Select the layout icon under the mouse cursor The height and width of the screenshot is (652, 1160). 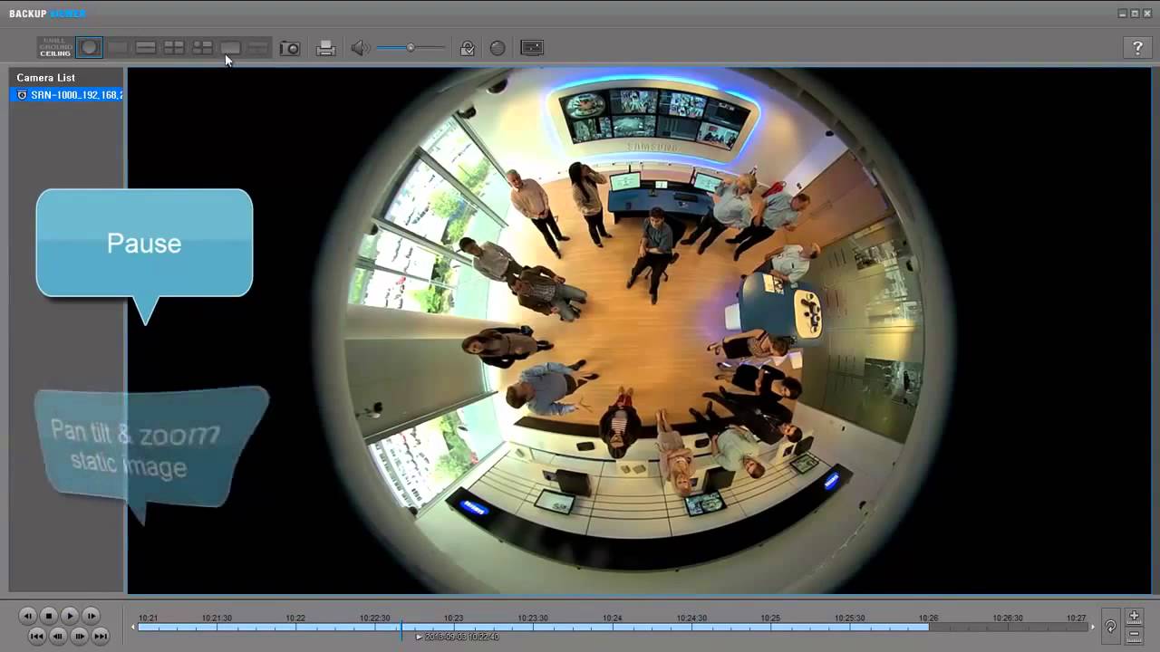coord(230,48)
